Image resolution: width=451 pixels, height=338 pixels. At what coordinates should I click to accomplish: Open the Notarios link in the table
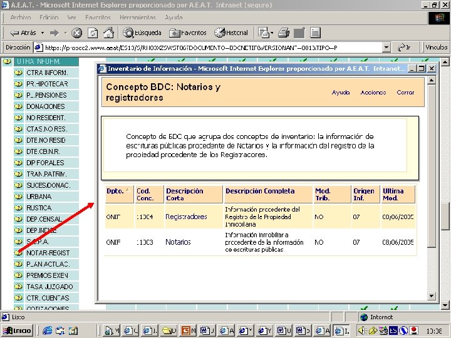[178, 242]
